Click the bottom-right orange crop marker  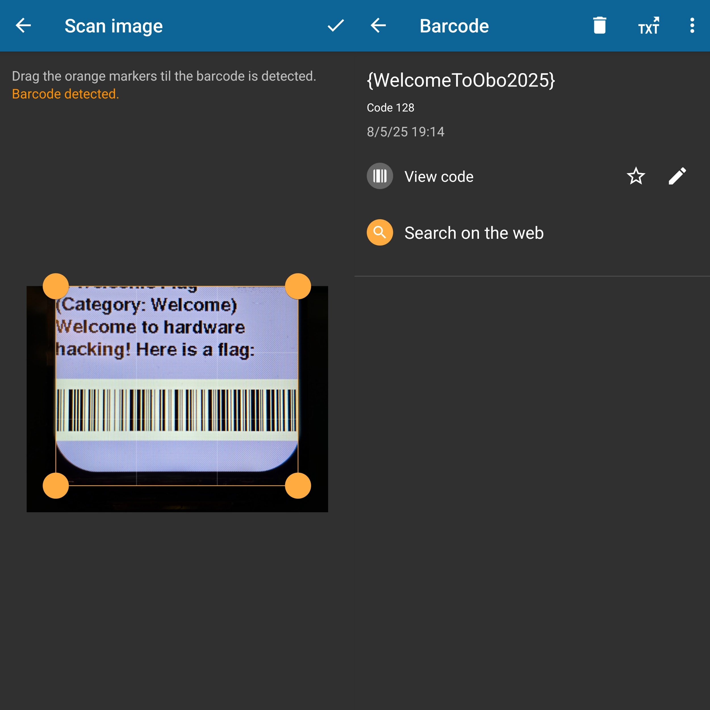[x=298, y=485]
